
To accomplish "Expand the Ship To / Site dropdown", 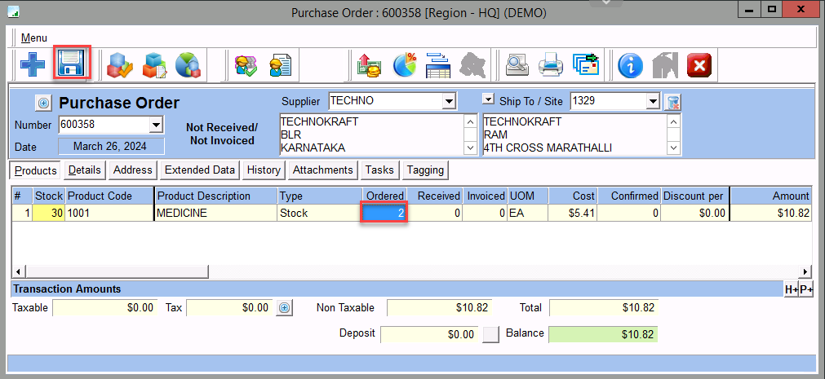I will coord(652,102).
